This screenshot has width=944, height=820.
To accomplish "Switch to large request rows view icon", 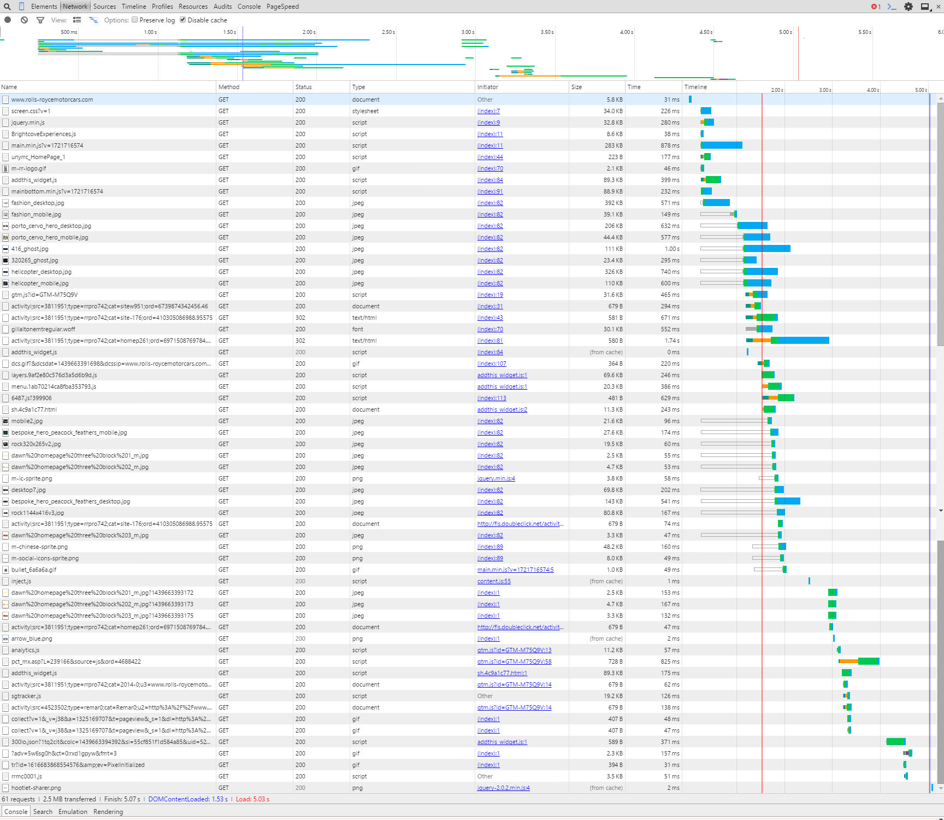I will pyautogui.click(x=77, y=20).
